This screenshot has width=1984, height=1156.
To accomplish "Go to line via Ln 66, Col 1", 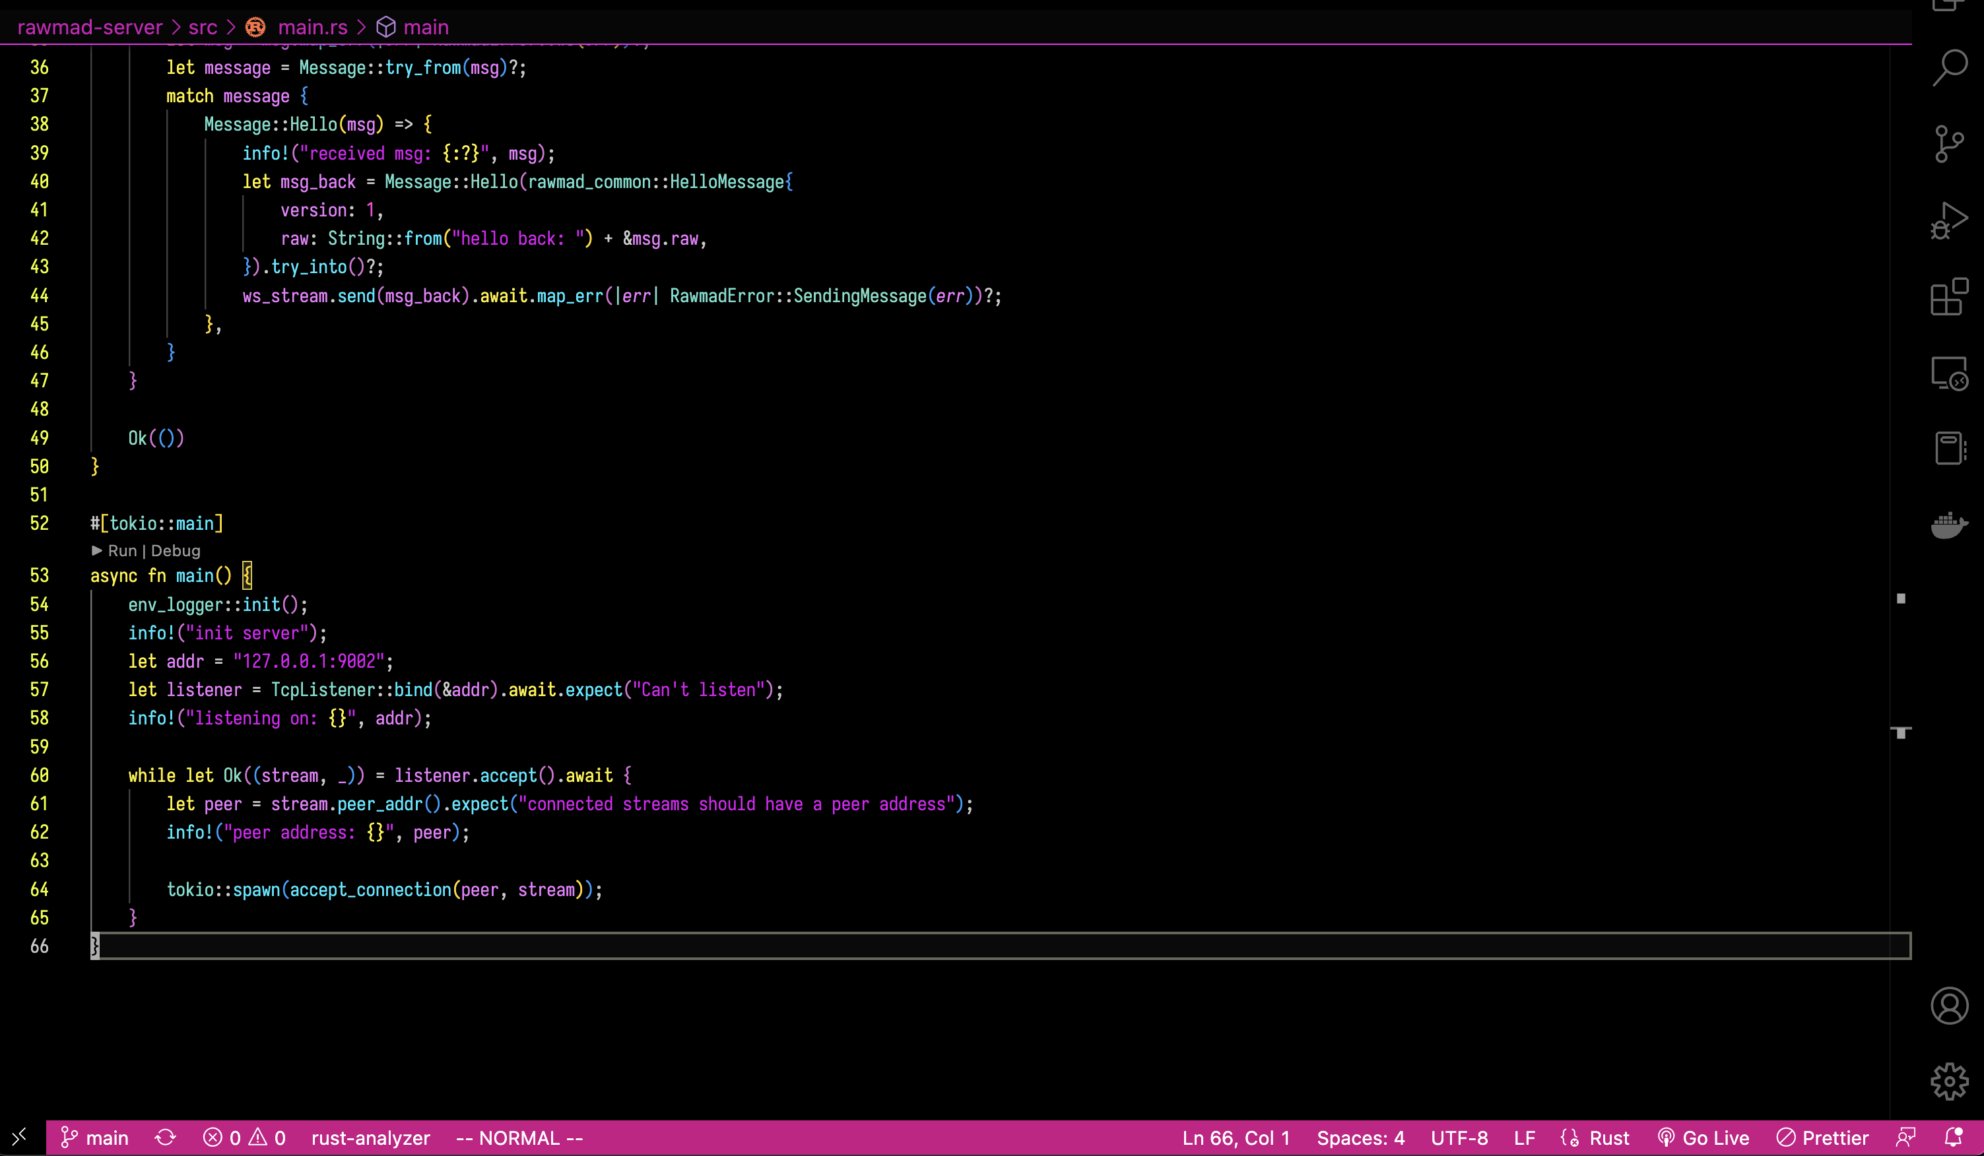I will click(x=1236, y=1138).
